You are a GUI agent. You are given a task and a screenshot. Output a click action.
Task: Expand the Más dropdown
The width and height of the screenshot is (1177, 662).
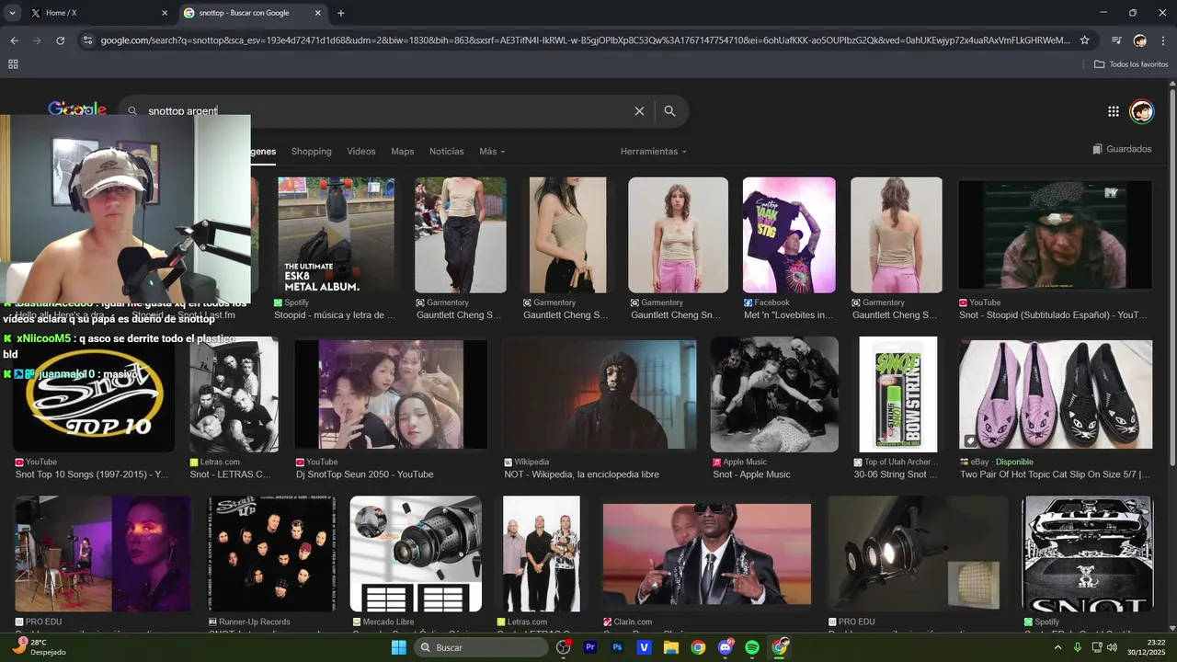pos(492,152)
